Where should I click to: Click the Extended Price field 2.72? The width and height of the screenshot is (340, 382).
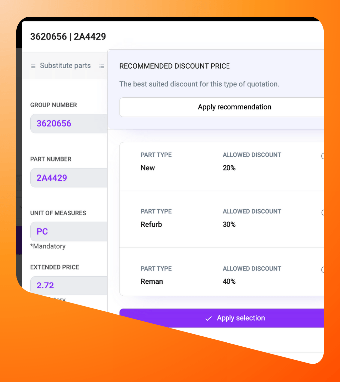[69, 286]
